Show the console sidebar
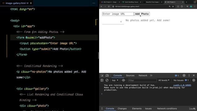This screenshot has height=111, width=197. [102, 80]
